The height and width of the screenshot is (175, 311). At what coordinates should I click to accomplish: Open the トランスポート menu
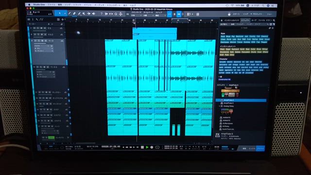[114, 5]
